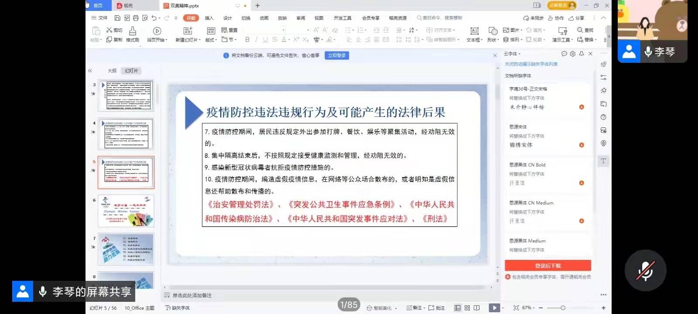Click the Log In Now (立即登录) button
698x314 pixels.
(x=337, y=55)
